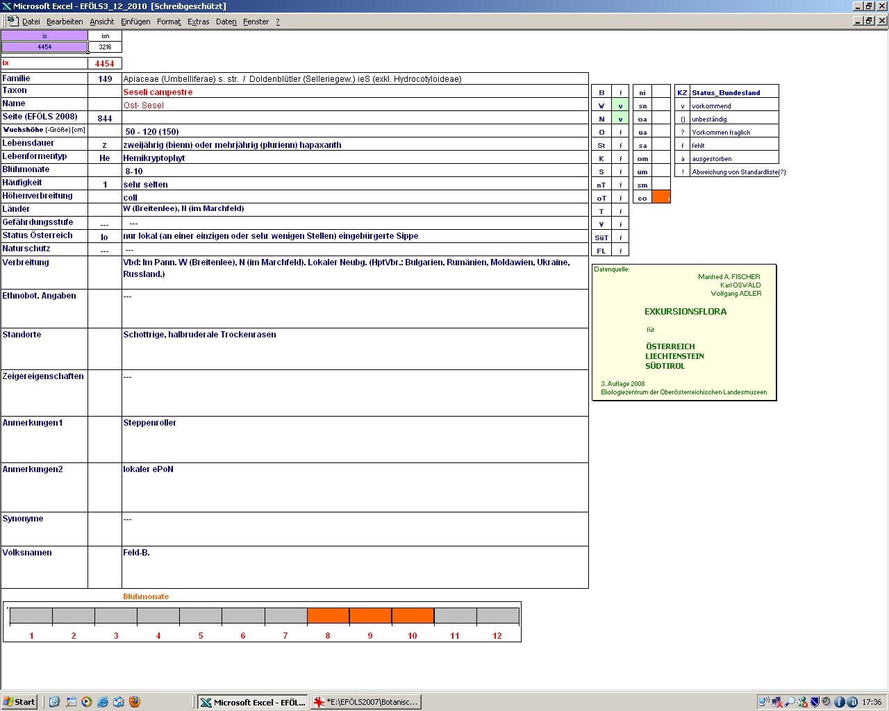889x711 pixels.
Task: Click the red ix value 4454
Action: tap(105, 63)
